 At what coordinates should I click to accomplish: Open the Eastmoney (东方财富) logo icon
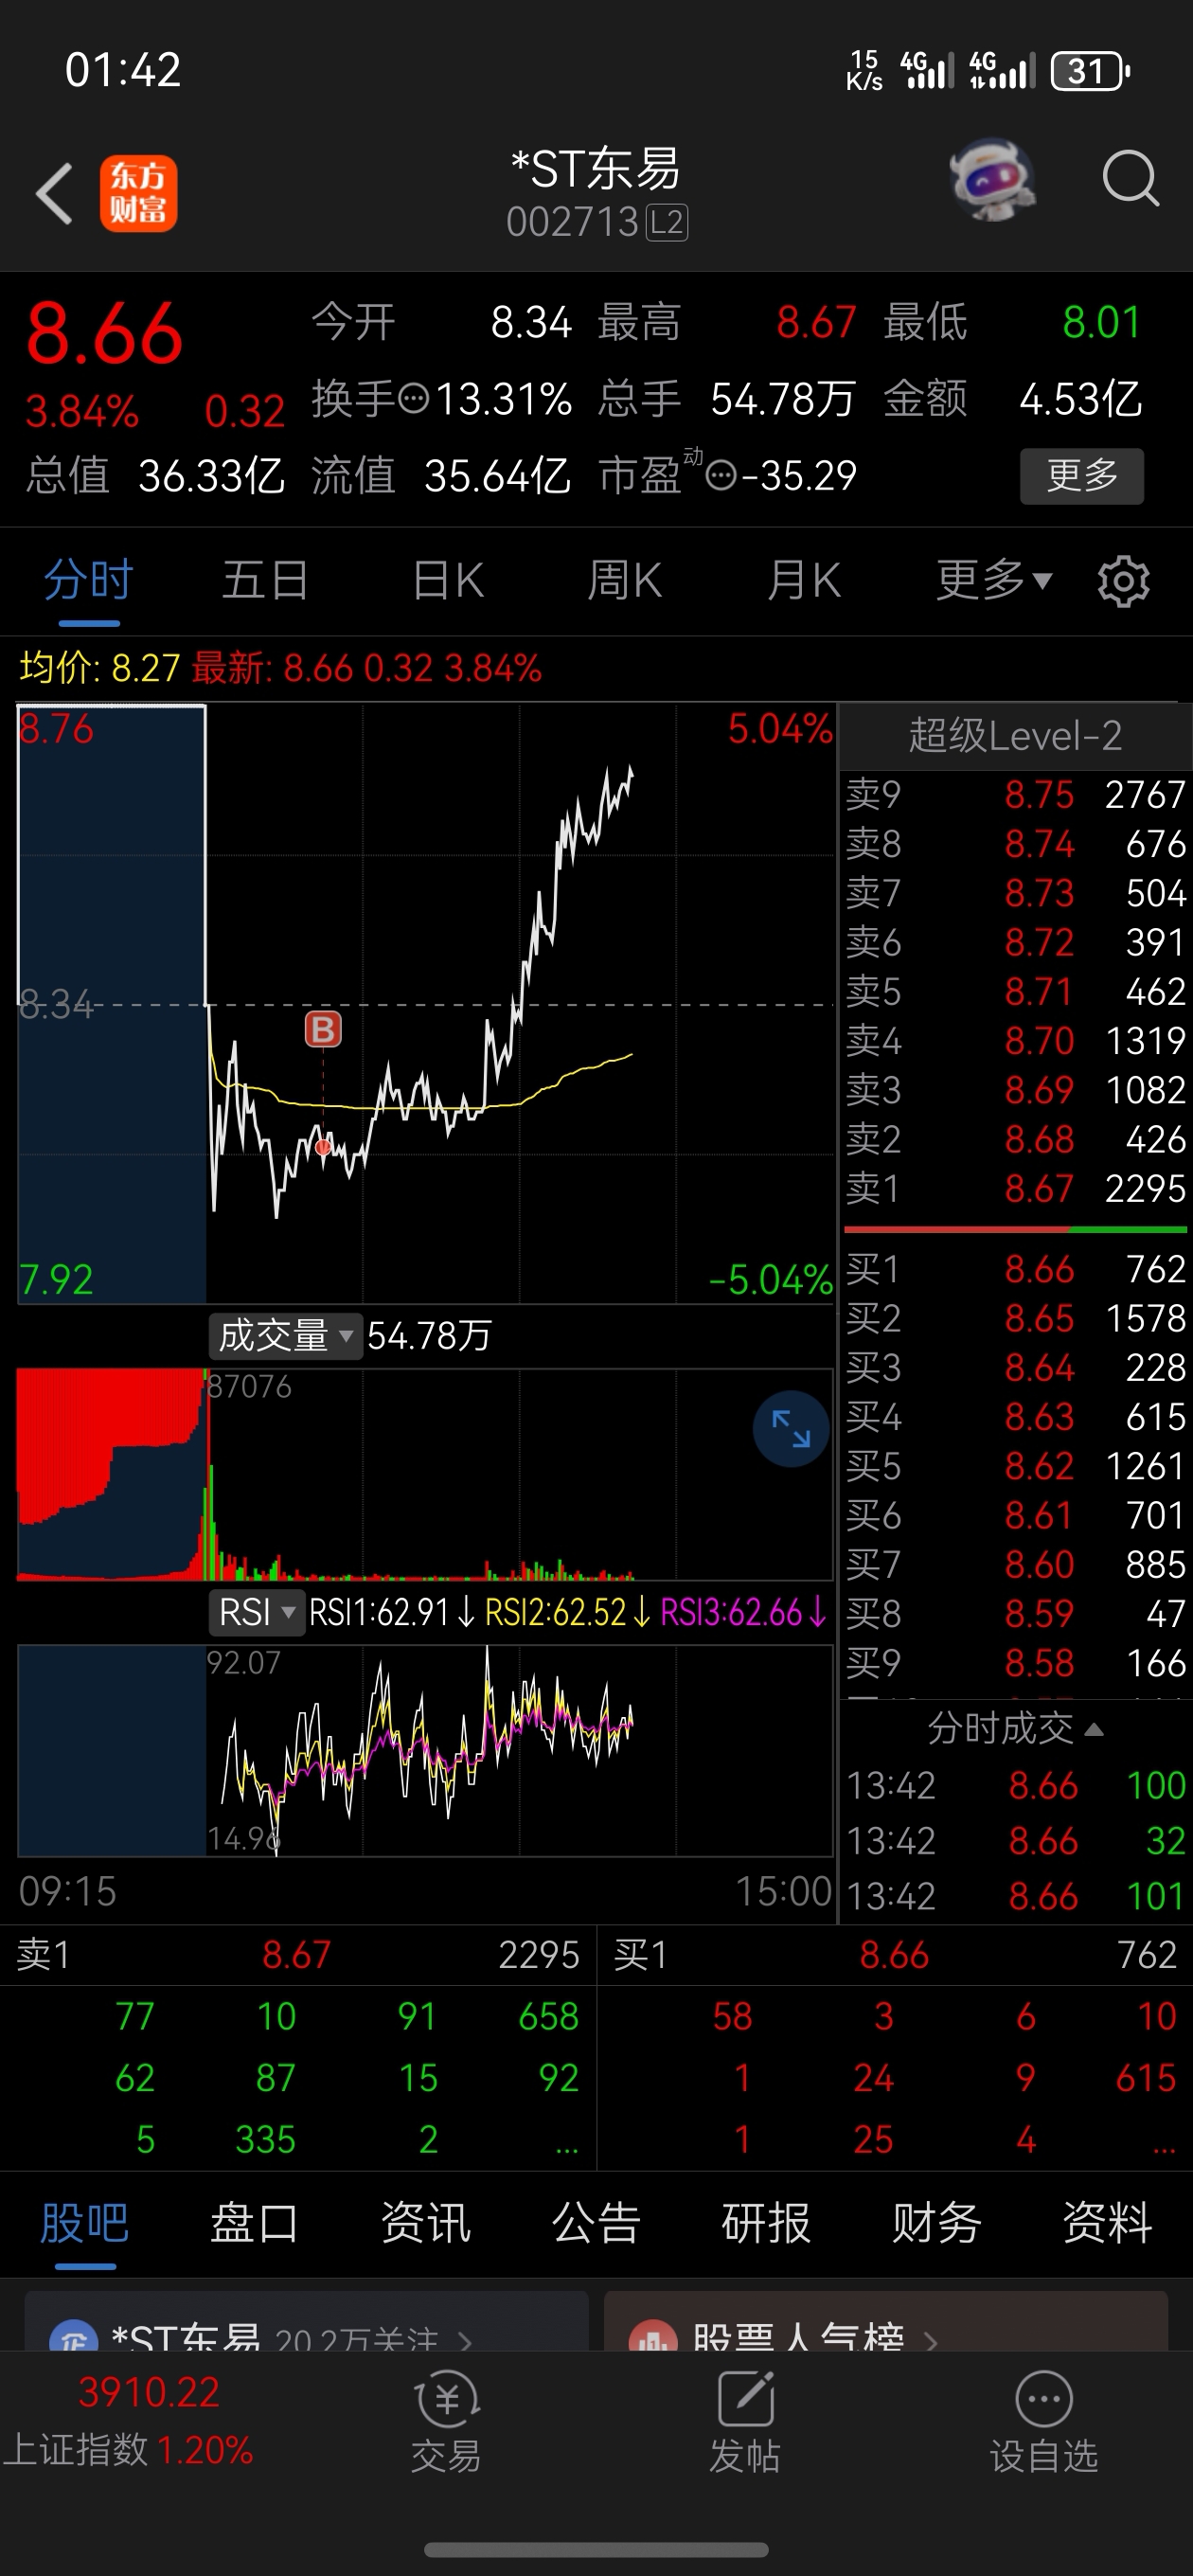138,194
